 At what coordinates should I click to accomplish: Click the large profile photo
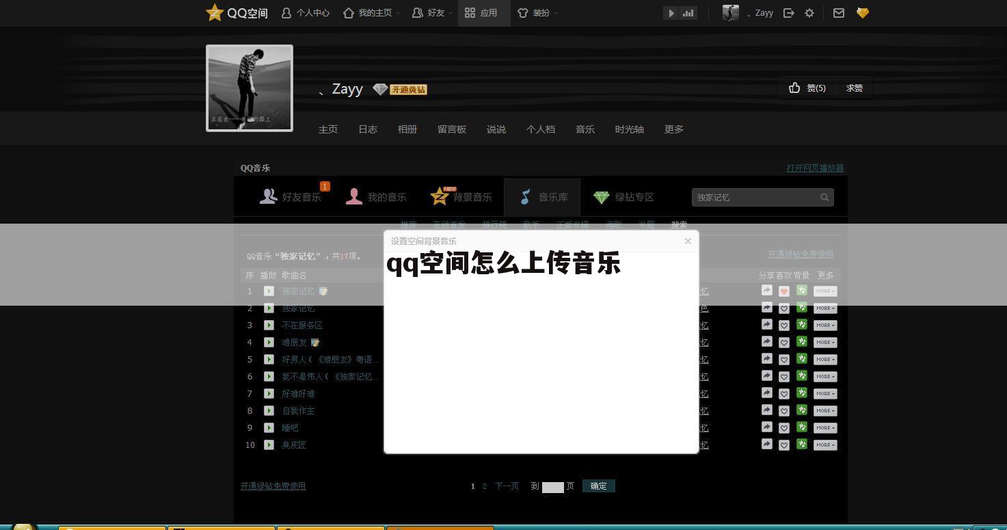pyautogui.click(x=250, y=88)
